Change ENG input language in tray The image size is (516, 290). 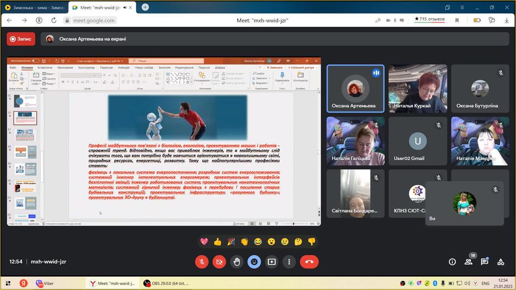tap(485, 283)
